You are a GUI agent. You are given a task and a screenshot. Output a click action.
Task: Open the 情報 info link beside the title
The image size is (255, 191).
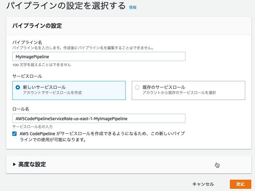133,7
